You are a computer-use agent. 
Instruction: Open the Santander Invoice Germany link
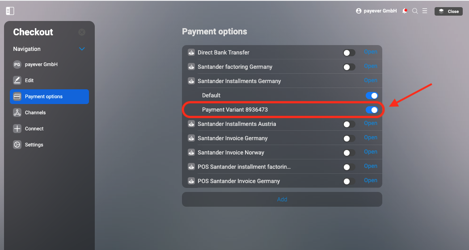pos(371,137)
